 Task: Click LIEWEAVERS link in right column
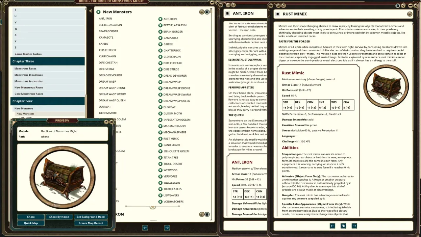tap(171, 196)
